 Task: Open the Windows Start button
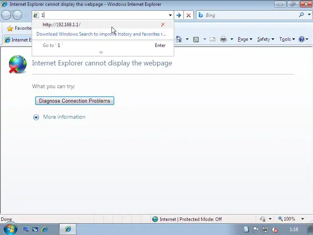pos(10,229)
